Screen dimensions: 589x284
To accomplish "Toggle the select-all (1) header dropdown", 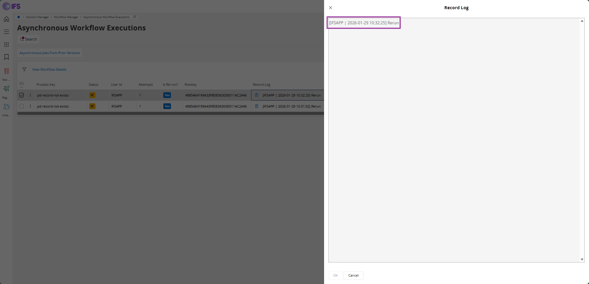I will coord(22,85).
